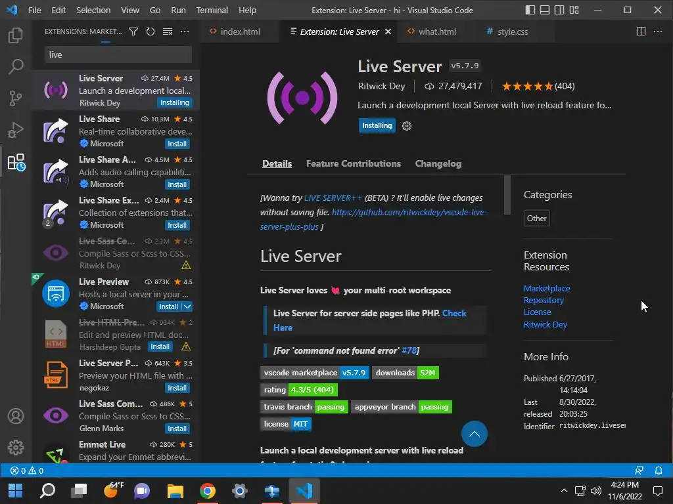The width and height of the screenshot is (673, 504).
Task: Click the details pane vertical scrollbar
Action: click(x=507, y=194)
